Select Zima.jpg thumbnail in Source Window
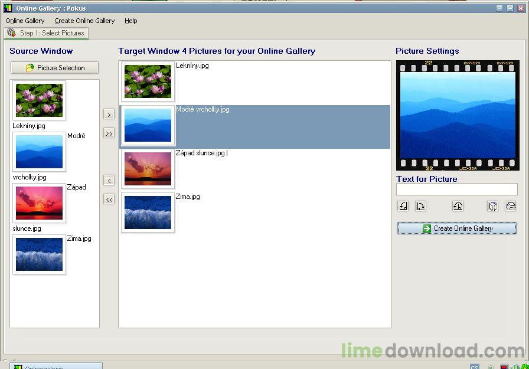The height and width of the screenshot is (369, 529). pyautogui.click(x=39, y=254)
